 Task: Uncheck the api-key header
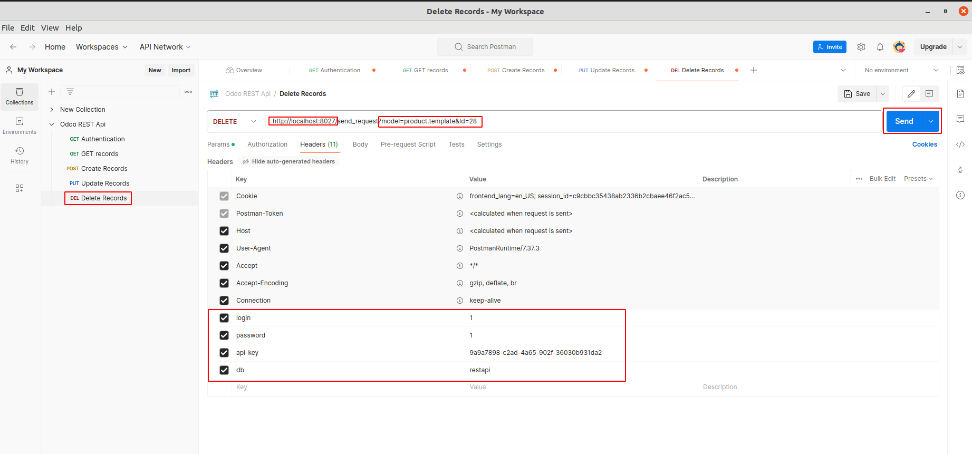click(x=224, y=353)
